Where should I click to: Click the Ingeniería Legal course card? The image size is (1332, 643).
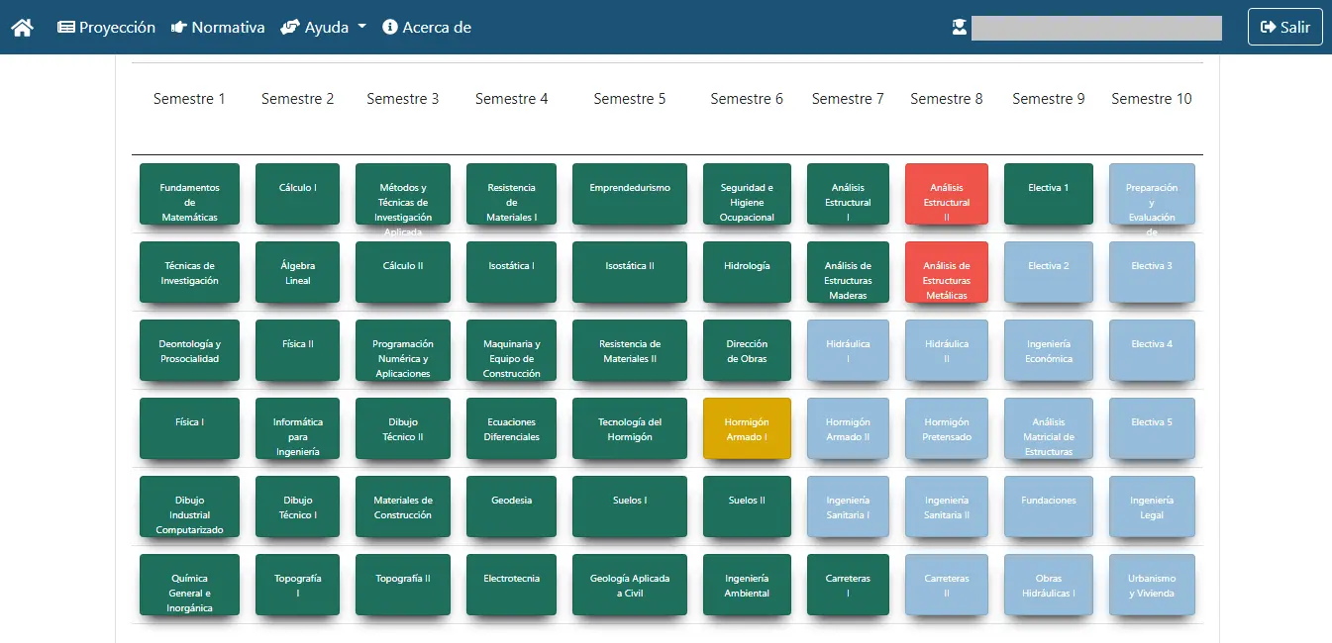click(1152, 506)
